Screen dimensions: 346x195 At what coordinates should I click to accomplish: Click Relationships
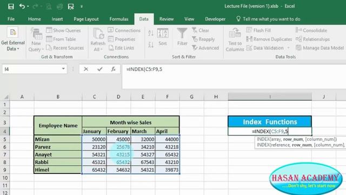312,39
